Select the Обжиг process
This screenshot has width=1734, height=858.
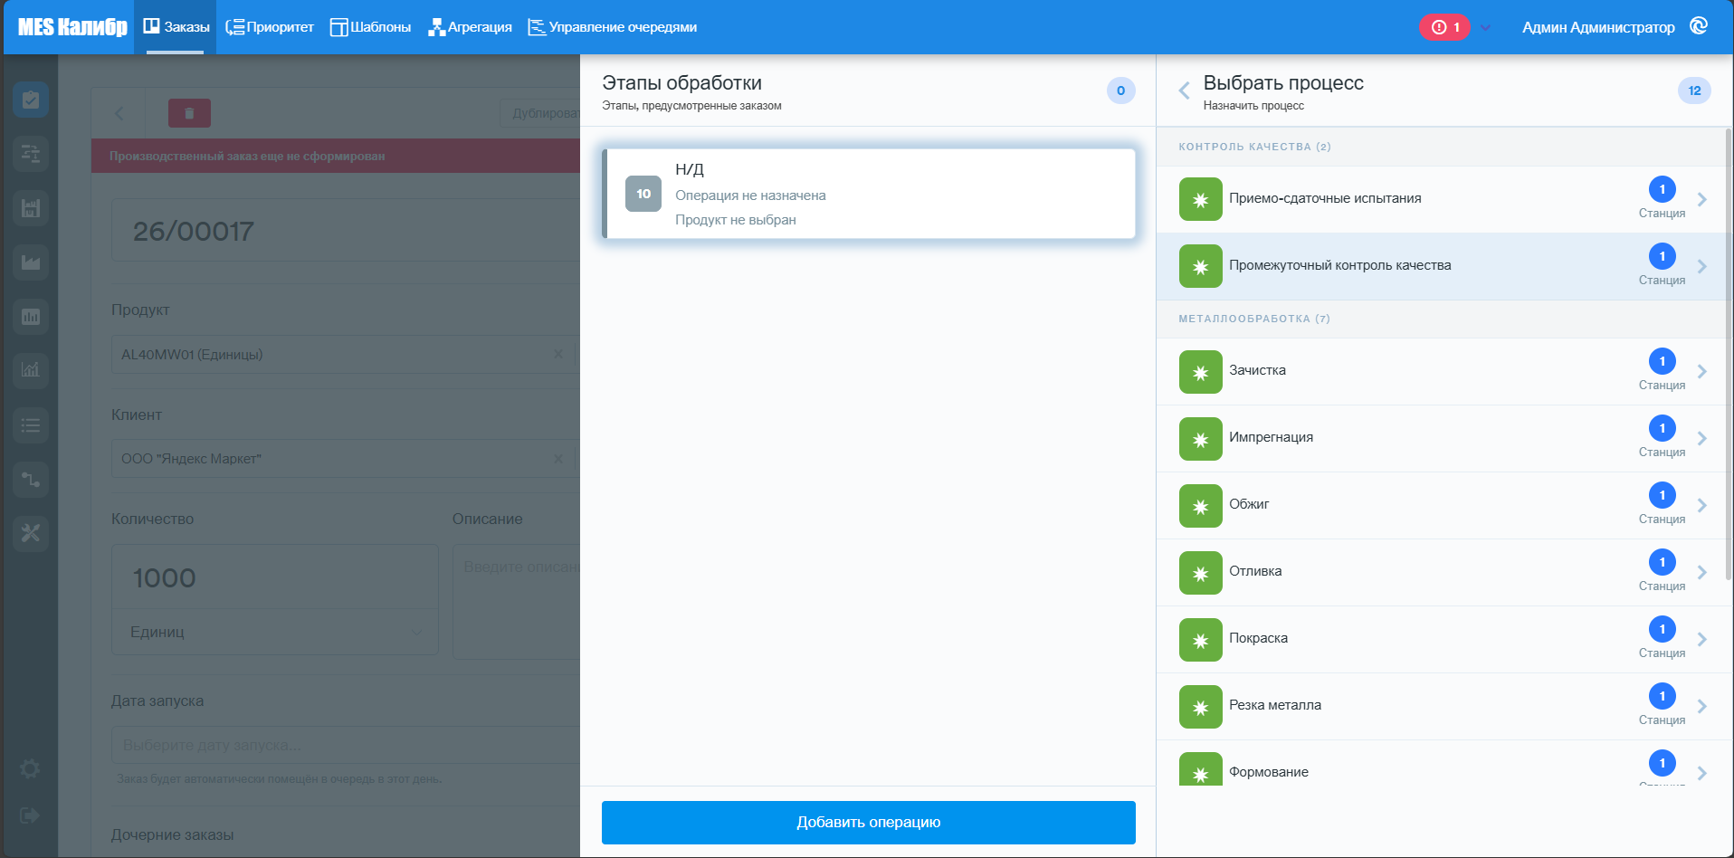(1444, 506)
